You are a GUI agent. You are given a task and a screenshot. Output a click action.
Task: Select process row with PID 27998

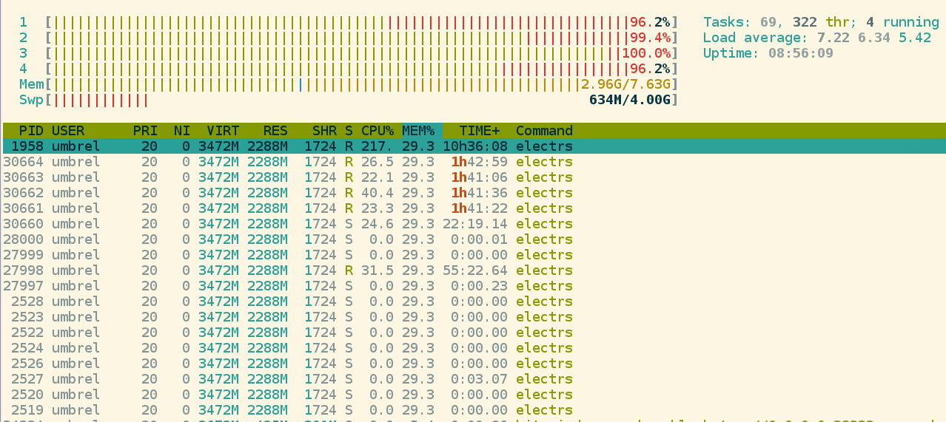pos(474,270)
